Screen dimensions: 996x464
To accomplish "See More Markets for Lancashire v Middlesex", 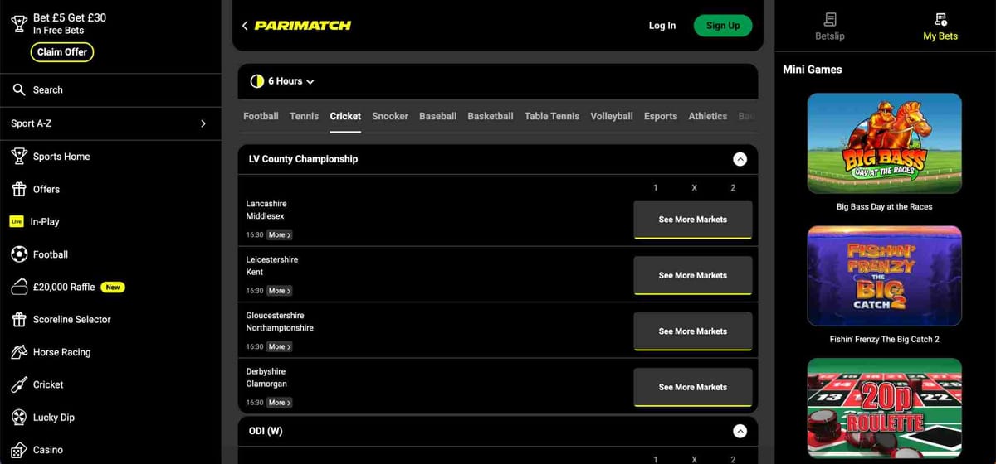I will click(693, 220).
